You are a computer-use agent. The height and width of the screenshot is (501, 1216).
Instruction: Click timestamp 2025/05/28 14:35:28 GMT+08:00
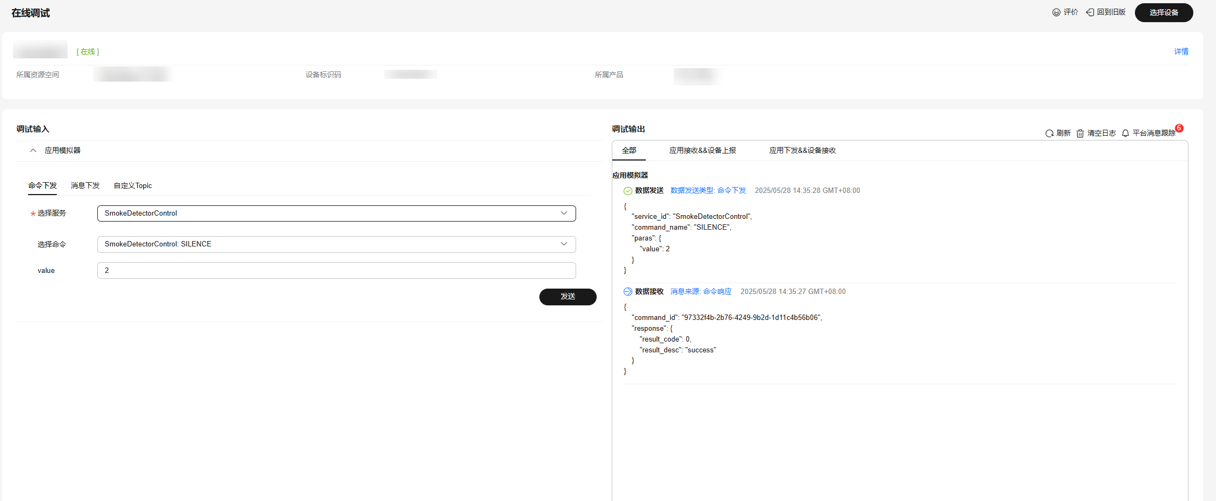tap(807, 190)
